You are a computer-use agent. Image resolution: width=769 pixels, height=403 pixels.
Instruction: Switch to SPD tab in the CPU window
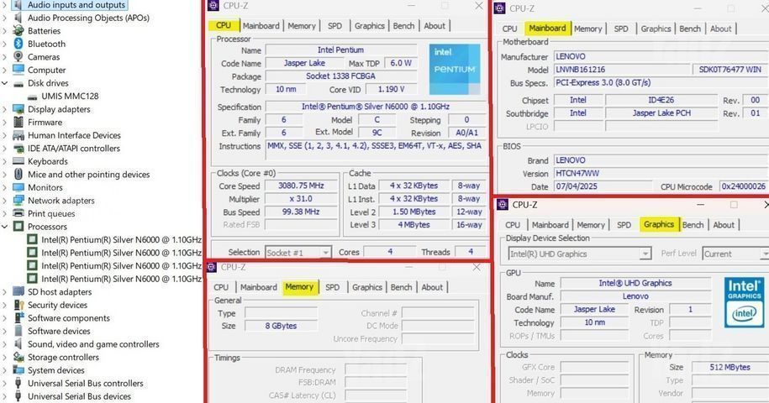335,25
